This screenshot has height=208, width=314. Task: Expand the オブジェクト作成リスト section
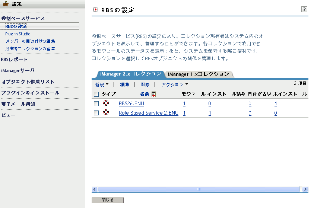(28, 82)
